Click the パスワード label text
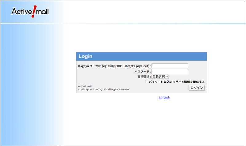 click(x=141, y=71)
